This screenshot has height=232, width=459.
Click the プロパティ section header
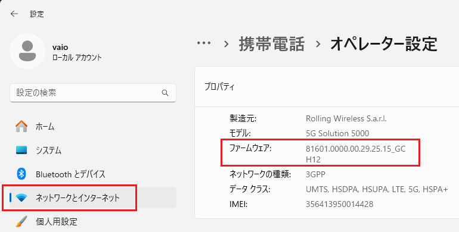[219, 87]
